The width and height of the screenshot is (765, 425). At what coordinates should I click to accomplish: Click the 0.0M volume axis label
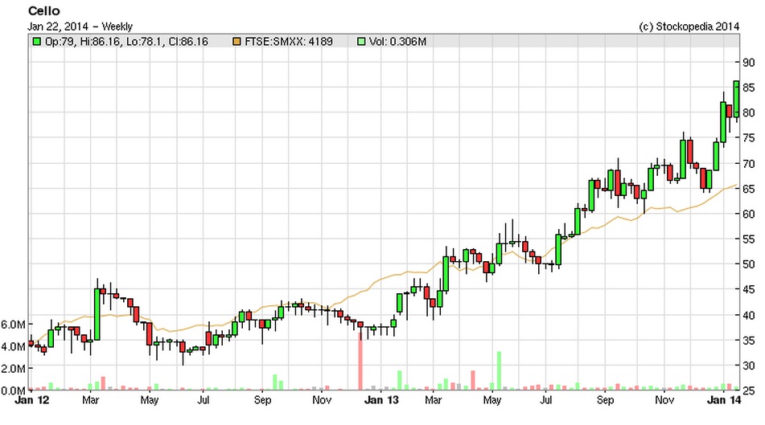(x=13, y=390)
